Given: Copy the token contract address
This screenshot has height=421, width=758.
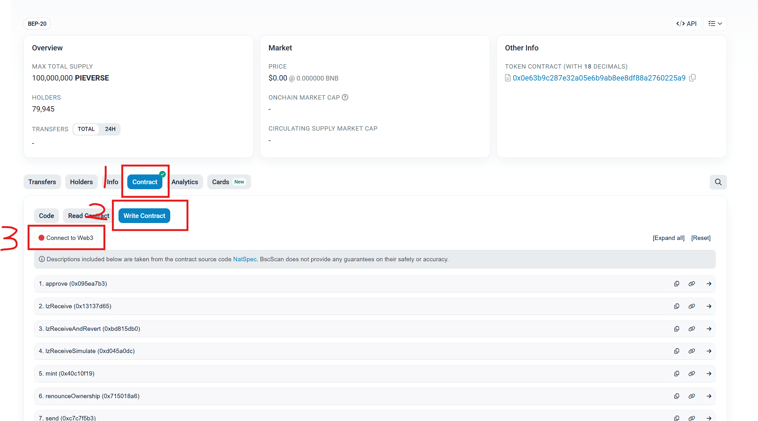Looking at the screenshot, I should [x=692, y=78].
